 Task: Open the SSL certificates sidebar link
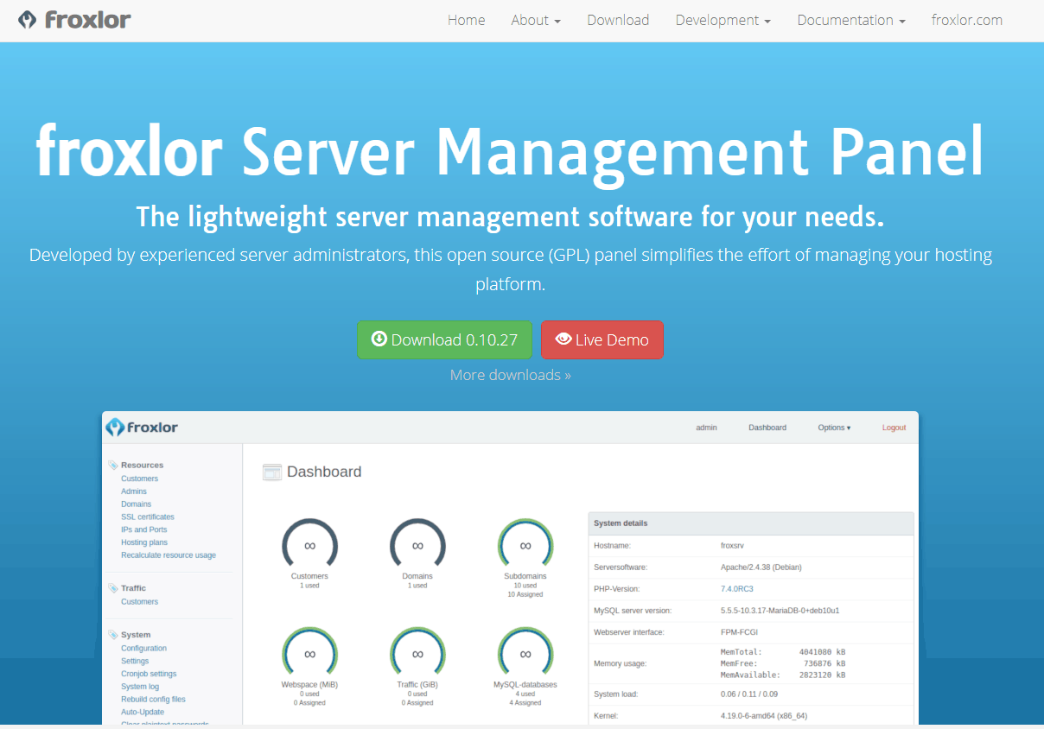(148, 517)
